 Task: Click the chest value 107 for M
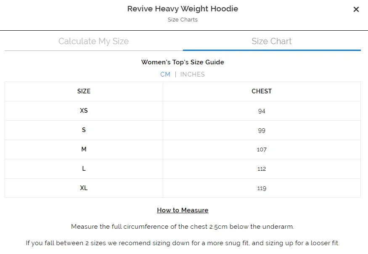[262, 149]
